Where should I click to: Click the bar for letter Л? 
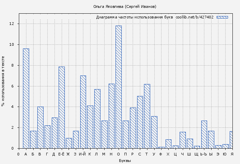[97, 119]
